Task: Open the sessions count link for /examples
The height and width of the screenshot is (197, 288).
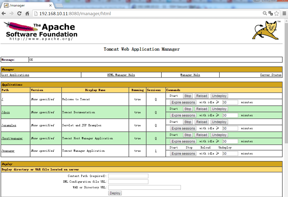Action: pos(156,125)
